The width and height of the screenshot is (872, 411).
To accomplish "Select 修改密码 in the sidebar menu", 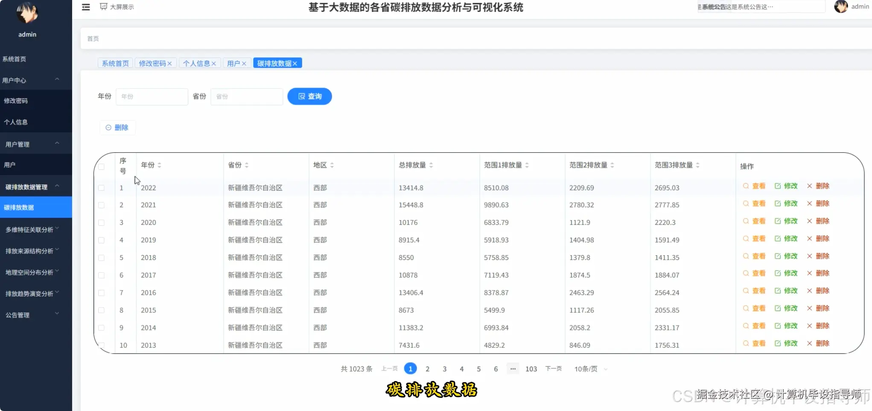I will pyautogui.click(x=16, y=100).
